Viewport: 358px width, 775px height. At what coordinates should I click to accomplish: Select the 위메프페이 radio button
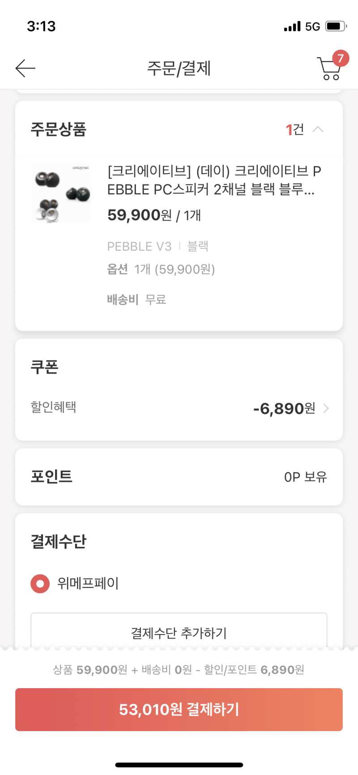click(40, 583)
